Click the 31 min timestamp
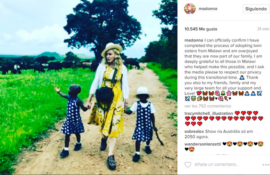270x175 pixels. coord(263,29)
